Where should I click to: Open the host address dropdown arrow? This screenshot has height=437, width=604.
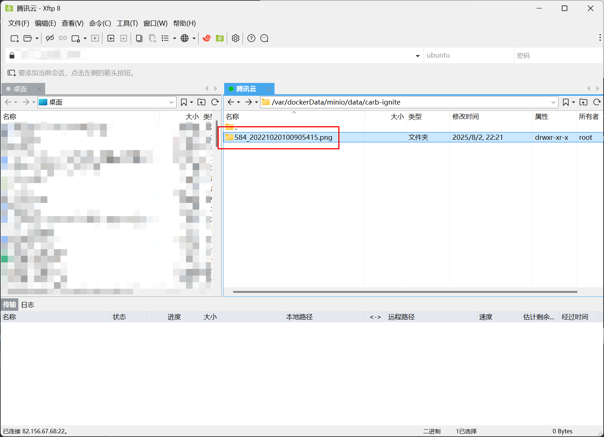[x=418, y=56]
